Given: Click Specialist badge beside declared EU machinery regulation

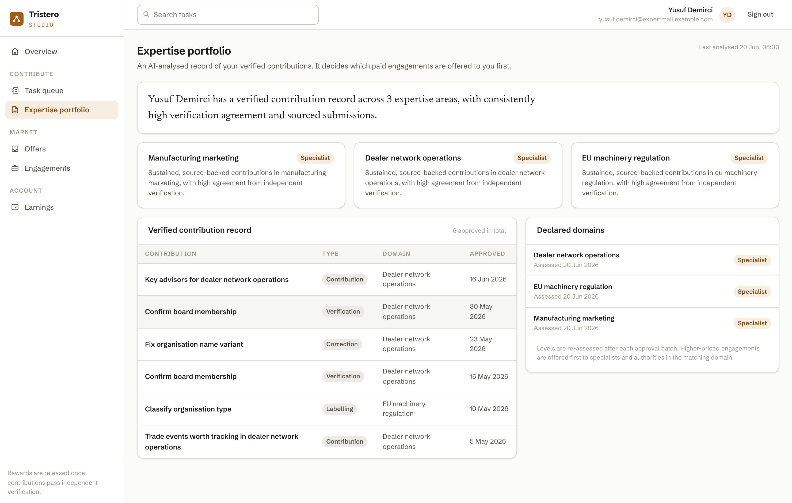Looking at the screenshot, I should [x=752, y=292].
